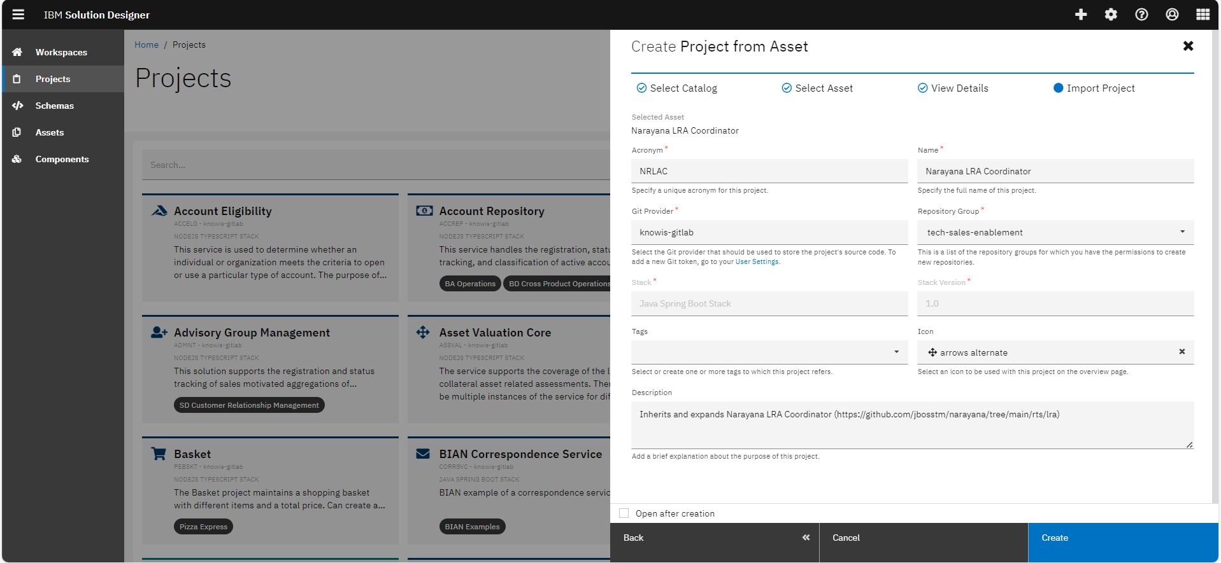Viewport: 1221px width, 563px height.
Task: Click the Schemas code icon in sidebar
Action: point(17,106)
